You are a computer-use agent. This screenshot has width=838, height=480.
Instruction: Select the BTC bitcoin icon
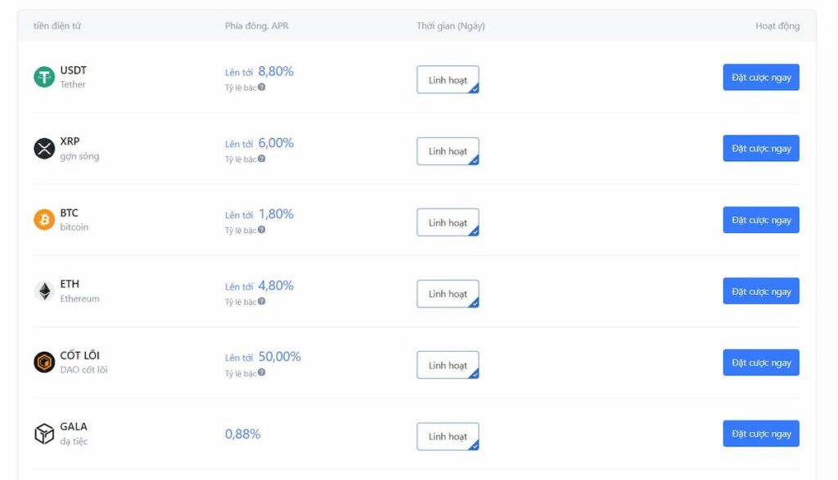pyautogui.click(x=46, y=219)
